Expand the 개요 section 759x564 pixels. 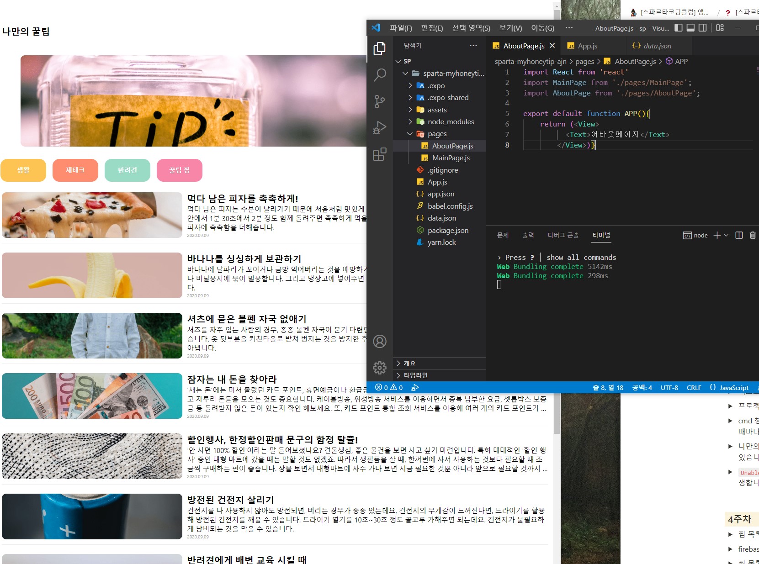coord(440,364)
